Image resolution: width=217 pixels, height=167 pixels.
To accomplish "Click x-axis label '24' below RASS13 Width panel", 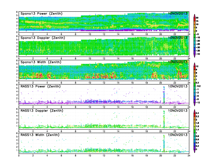I will [x=189, y=156].
